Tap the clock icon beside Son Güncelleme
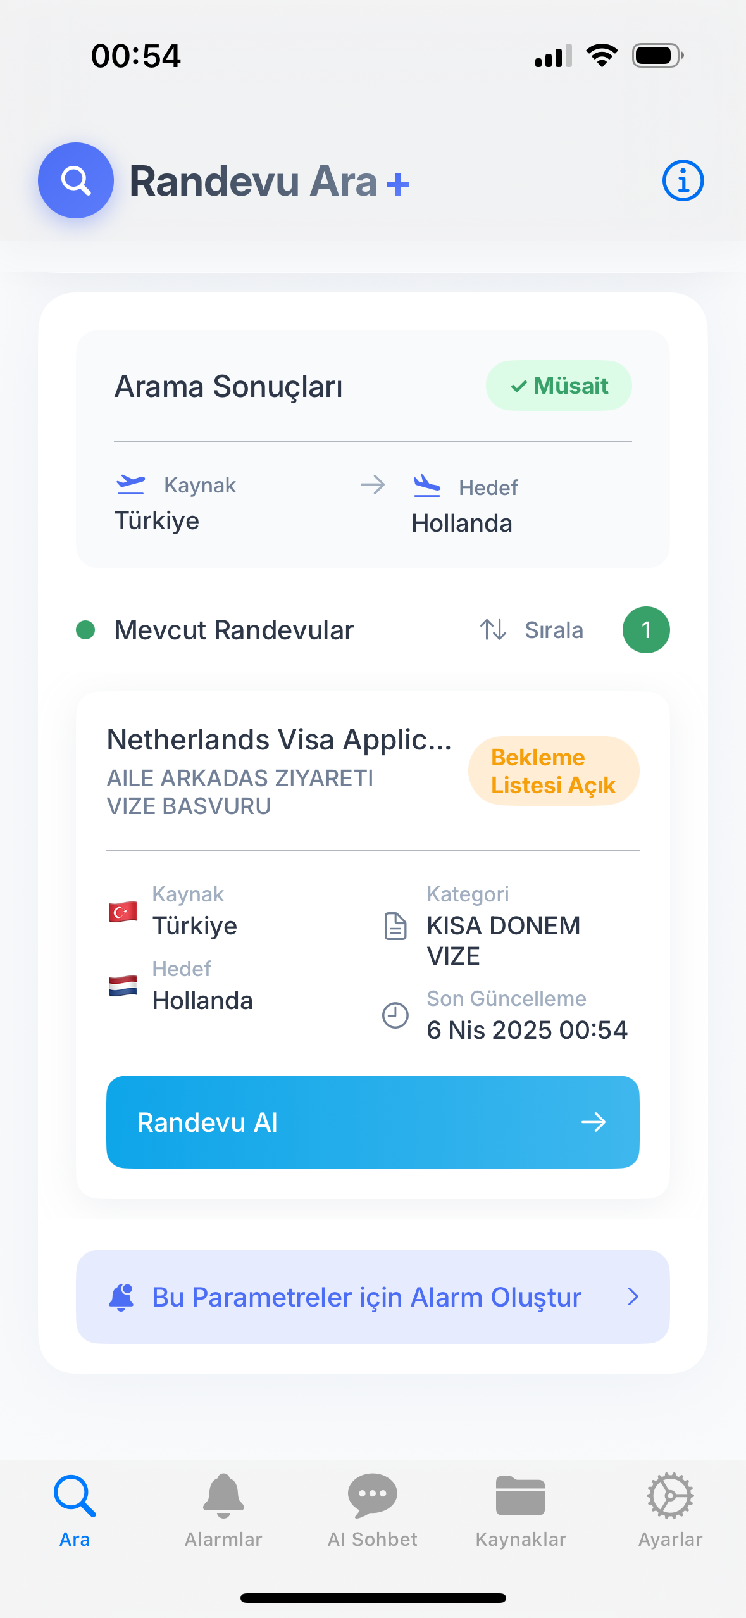Screen dimensions: 746x1618 (395, 1015)
